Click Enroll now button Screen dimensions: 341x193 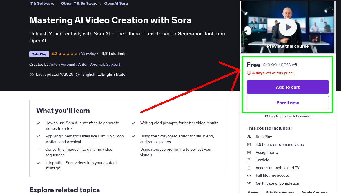click(x=288, y=103)
